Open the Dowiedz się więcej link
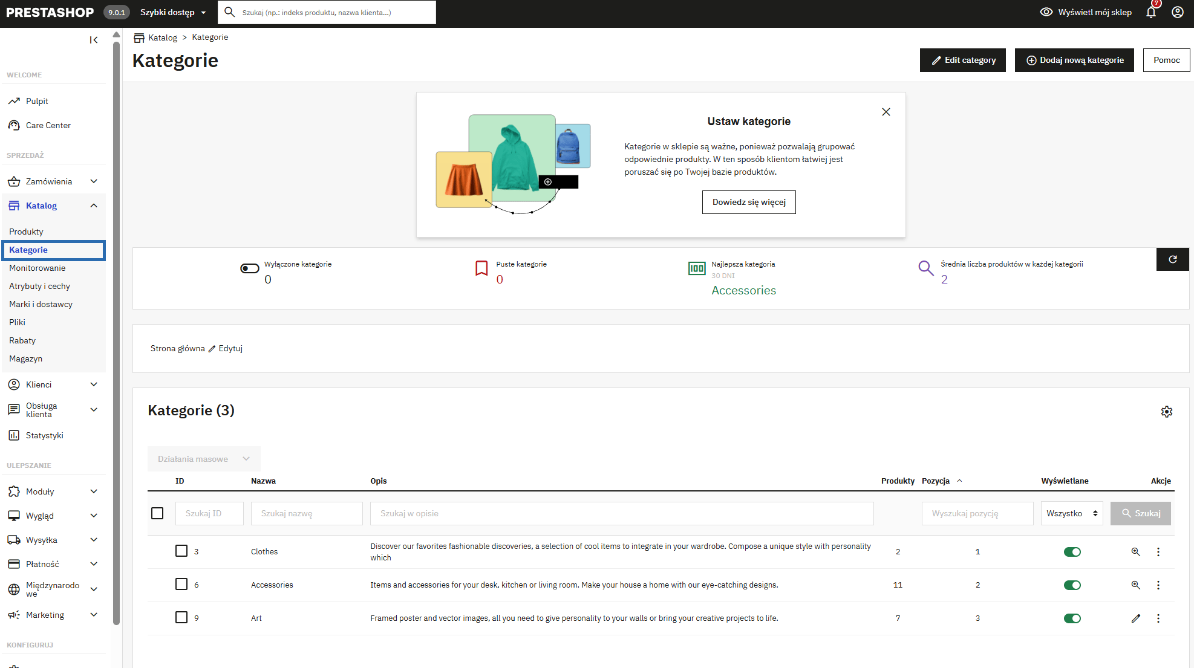The height and width of the screenshot is (668, 1194). pyautogui.click(x=748, y=202)
